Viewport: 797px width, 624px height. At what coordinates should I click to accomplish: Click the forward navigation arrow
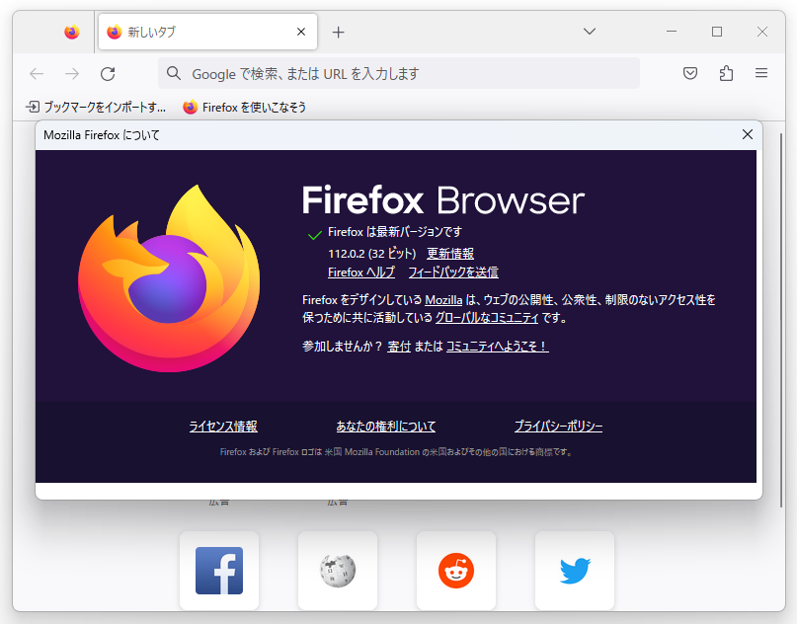71,73
